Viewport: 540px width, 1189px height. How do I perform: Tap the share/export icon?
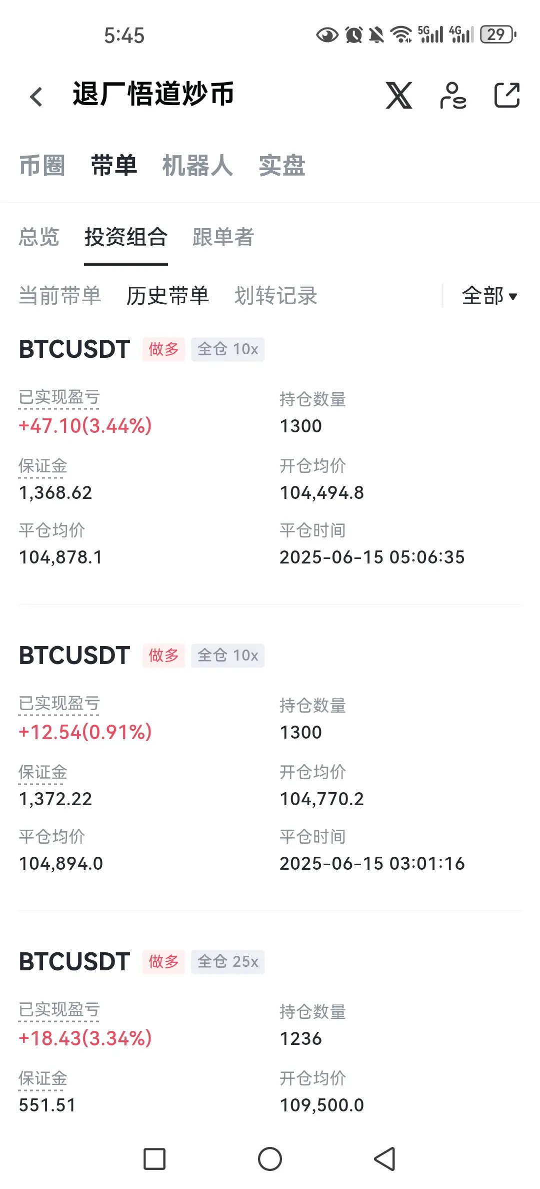tap(507, 95)
